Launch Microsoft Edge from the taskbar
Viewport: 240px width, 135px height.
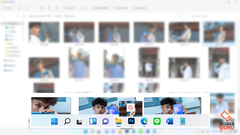click(x=144, y=121)
